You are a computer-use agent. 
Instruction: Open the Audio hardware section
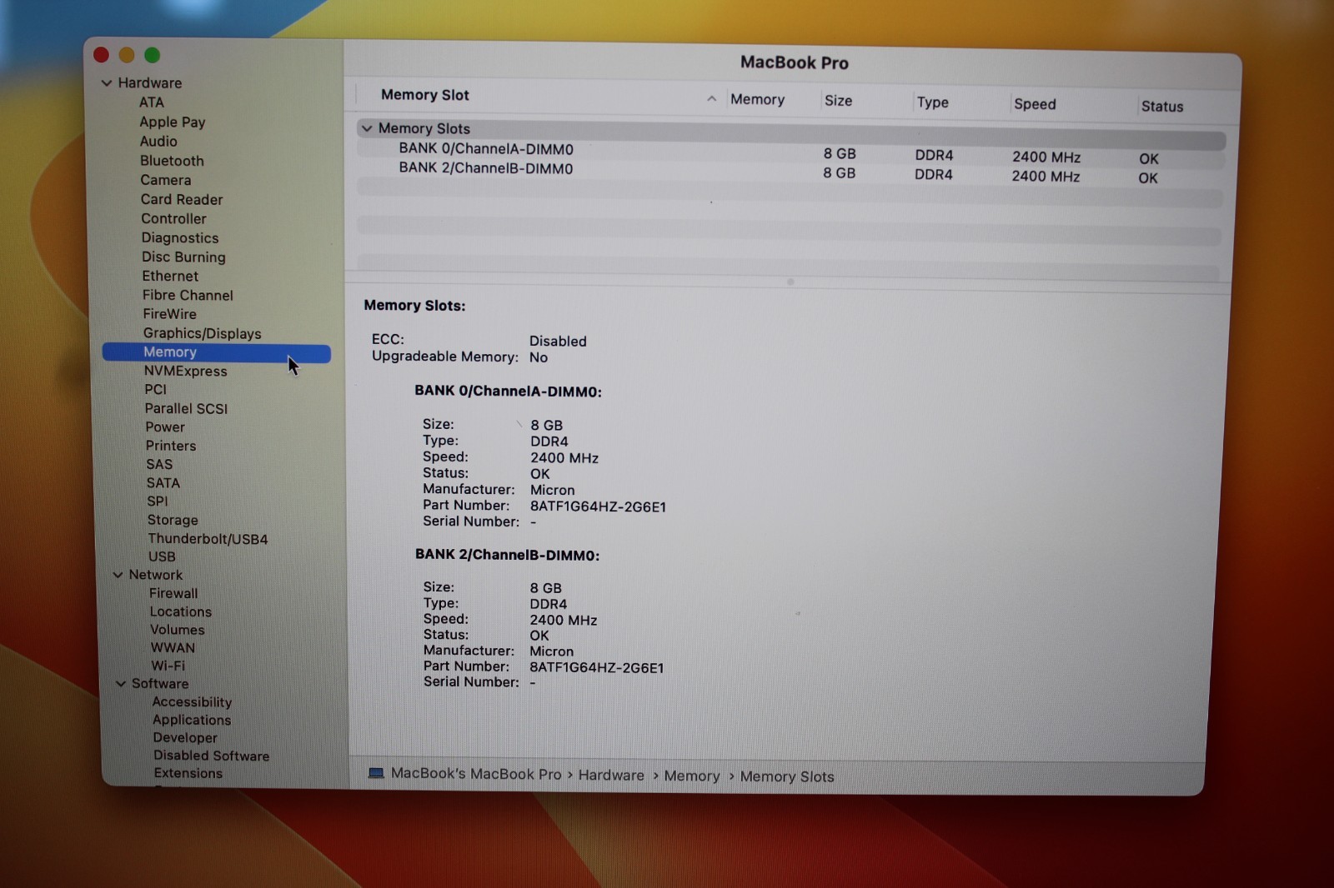(158, 142)
